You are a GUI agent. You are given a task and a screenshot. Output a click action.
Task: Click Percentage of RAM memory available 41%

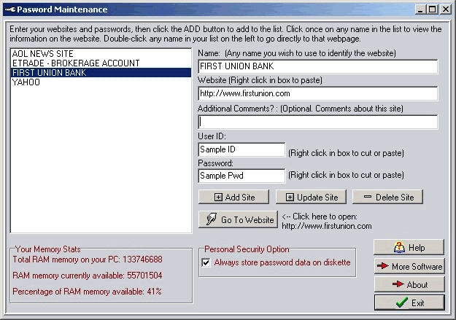87,292
